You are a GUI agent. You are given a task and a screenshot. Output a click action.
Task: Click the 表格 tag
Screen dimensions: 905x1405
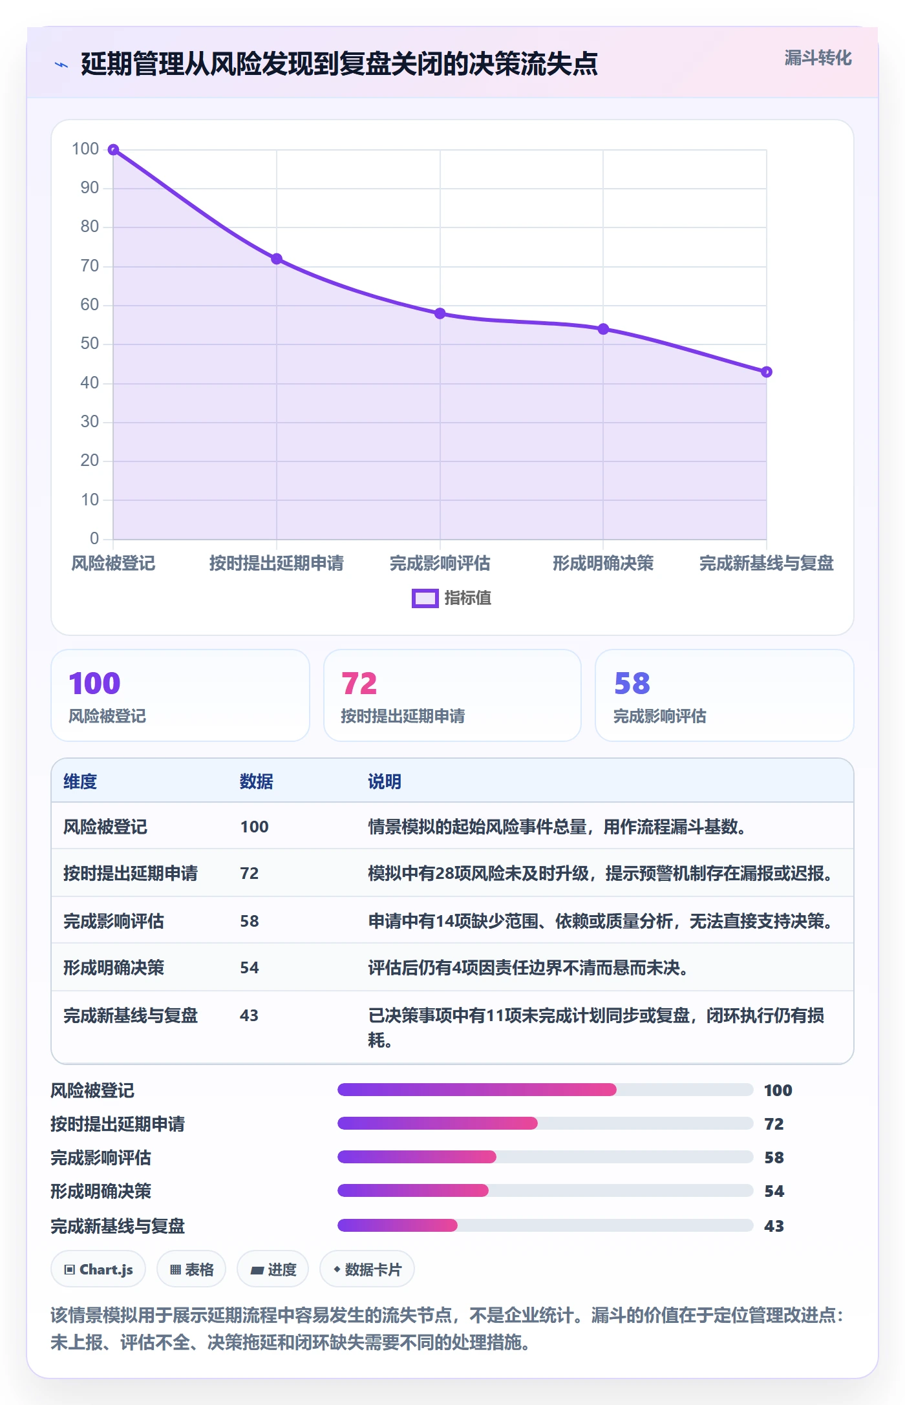(x=191, y=1269)
